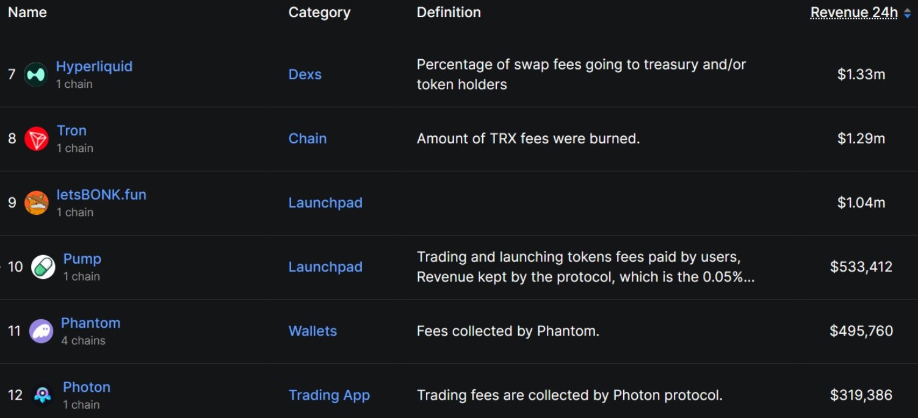Select the Wallets category link
Screen dimensions: 918x418
pyautogui.click(x=313, y=330)
